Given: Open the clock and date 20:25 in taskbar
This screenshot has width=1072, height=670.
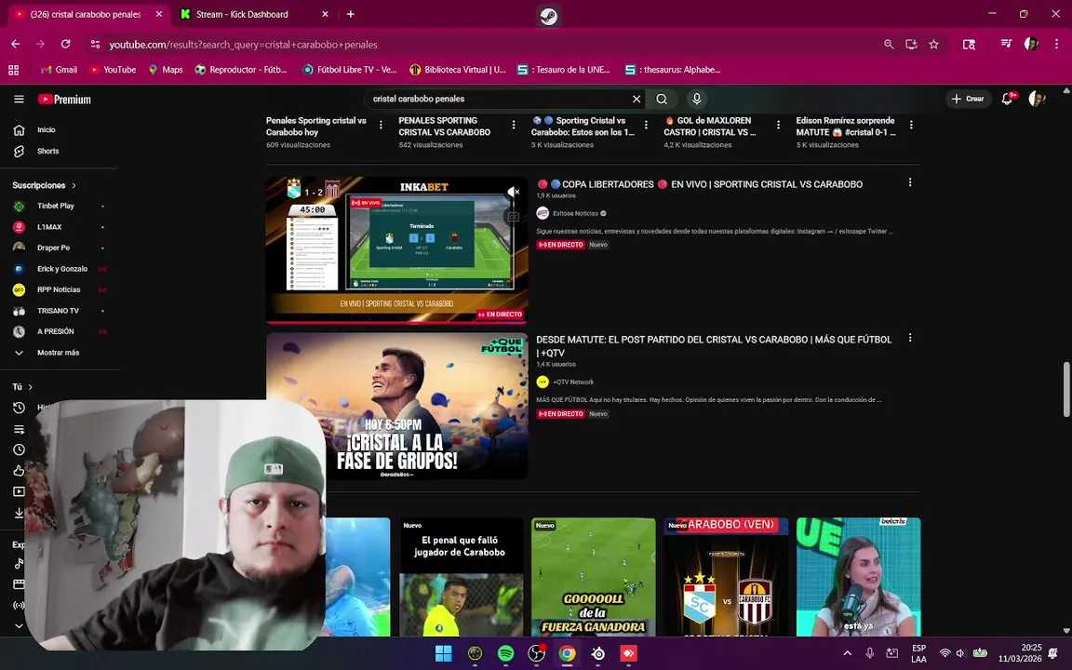Looking at the screenshot, I should coord(1020,653).
